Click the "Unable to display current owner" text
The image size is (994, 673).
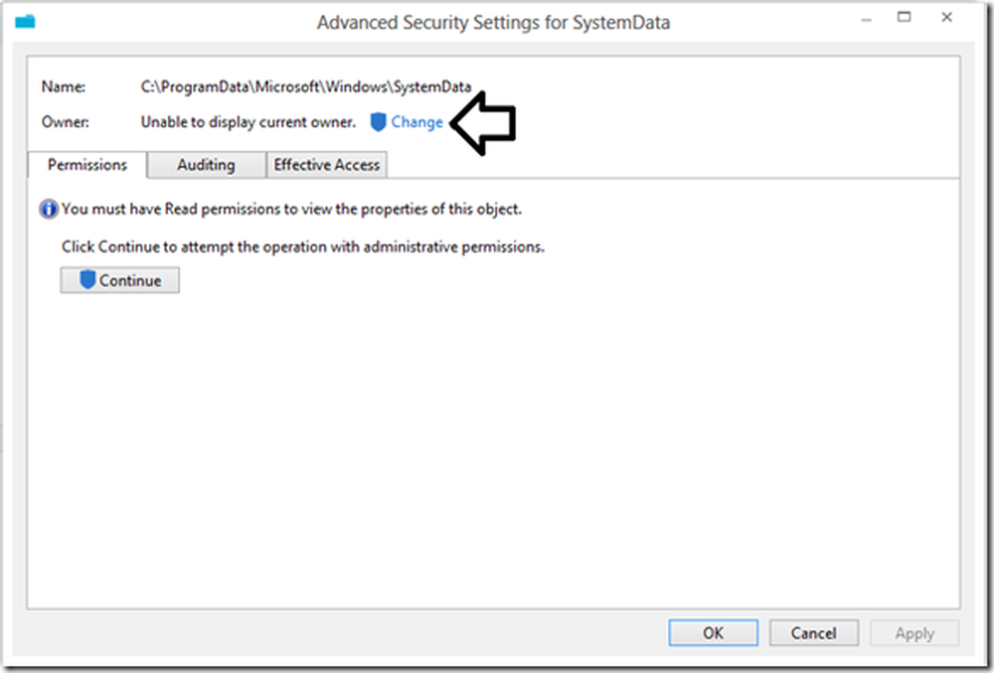(x=248, y=122)
